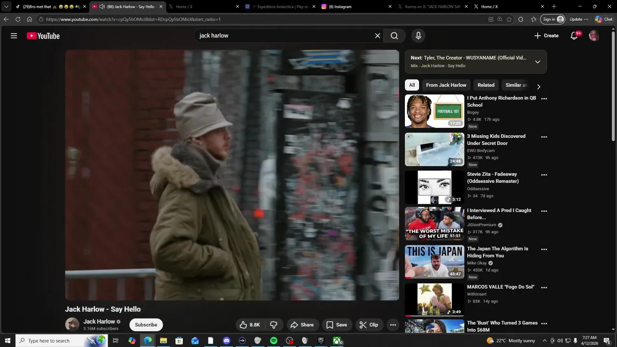Open Epic Games launcher from taskbar
Screen dimensions: 617x347
coord(321,341)
